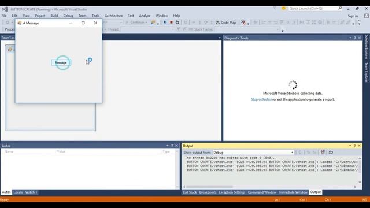Open the Stack Frame combo box
This screenshot has width=370, height=208.
tap(247, 29)
